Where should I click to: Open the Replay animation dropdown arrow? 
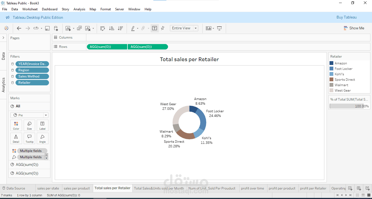pyautogui.click(x=41, y=28)
